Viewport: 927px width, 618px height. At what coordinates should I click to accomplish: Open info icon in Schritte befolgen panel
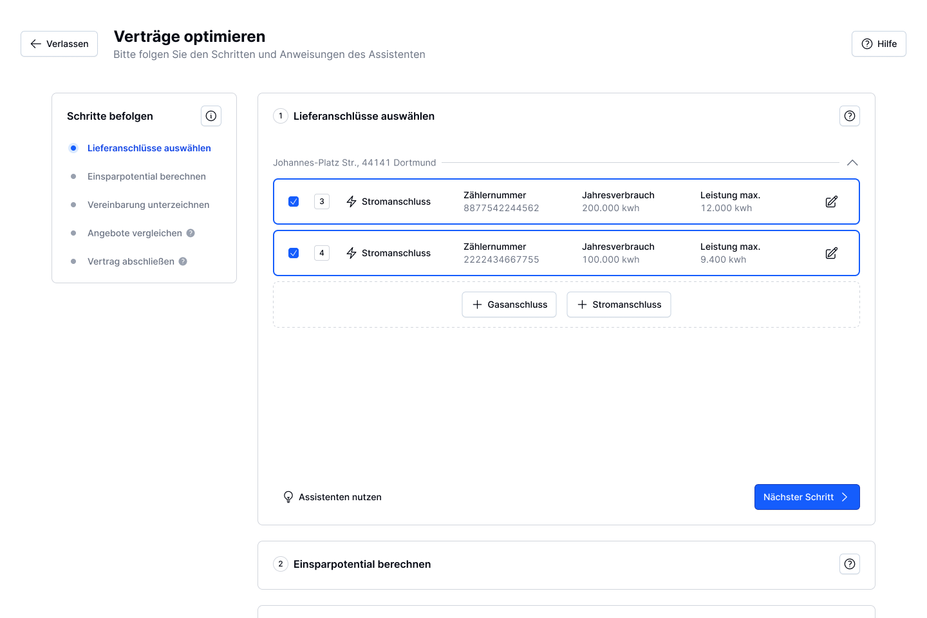[x=211, y=116]
